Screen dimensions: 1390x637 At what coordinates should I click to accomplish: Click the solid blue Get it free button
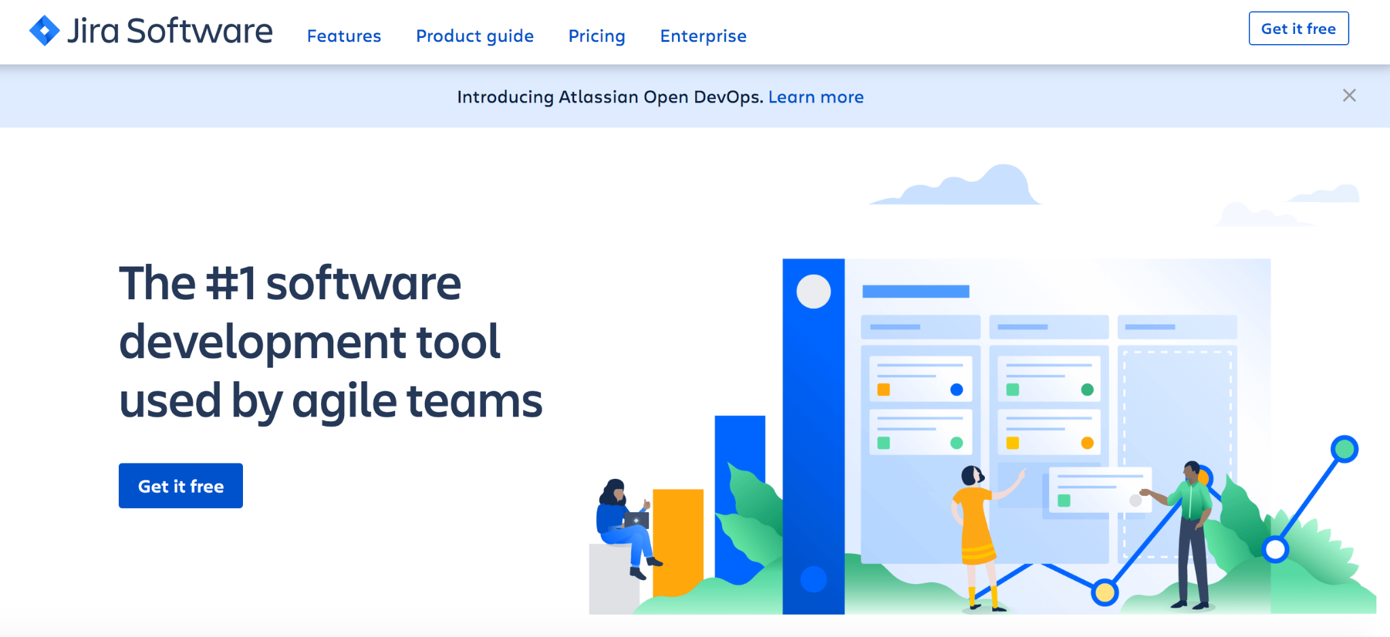pos(181,486)
